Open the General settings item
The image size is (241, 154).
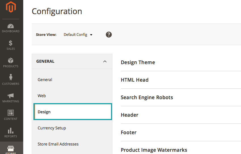(x=45, y=80)
